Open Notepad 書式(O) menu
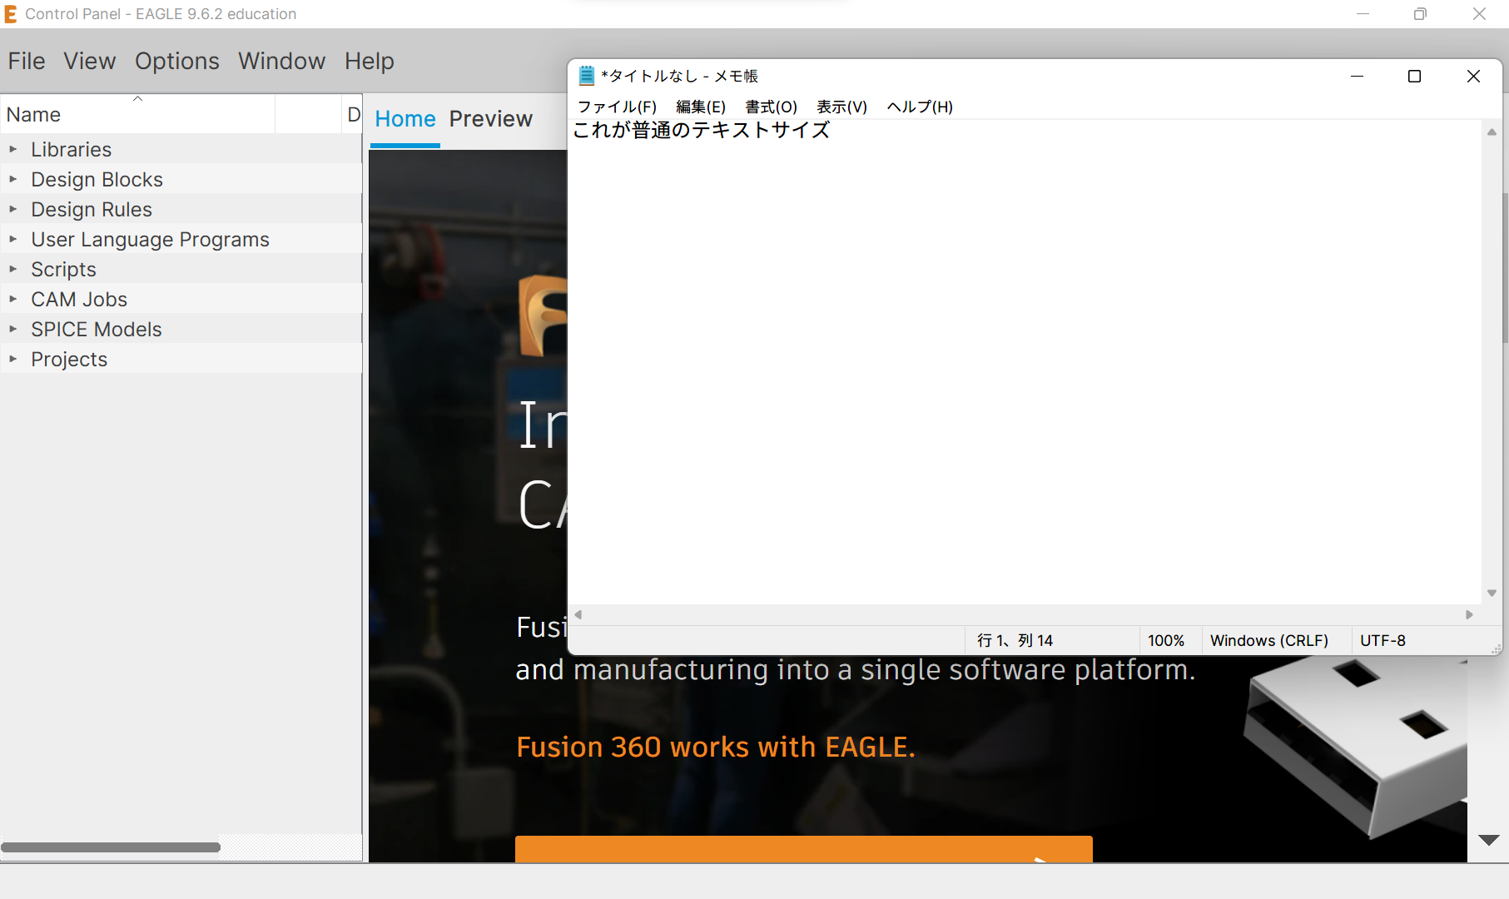This screenshot has width=1509, height=899. pyautogui.click(x=771, y=107)
